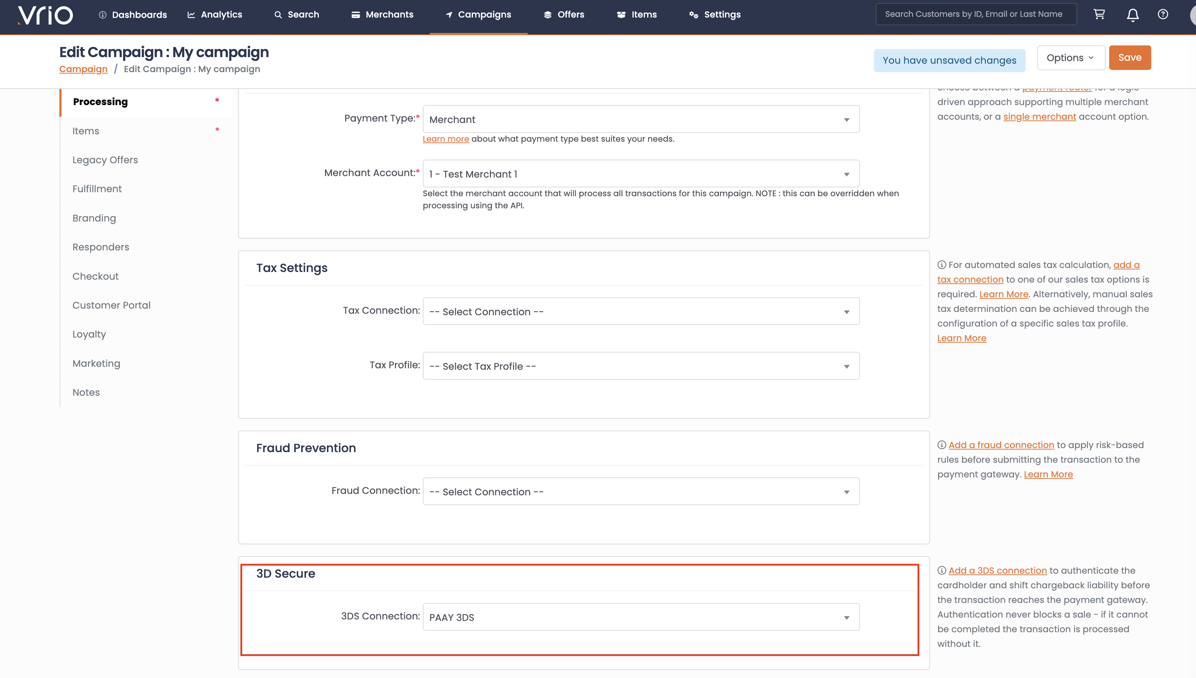The height and width of the screenshot is (678, 1196).
Task: Expand the Options button menu
Action: 1071,58
